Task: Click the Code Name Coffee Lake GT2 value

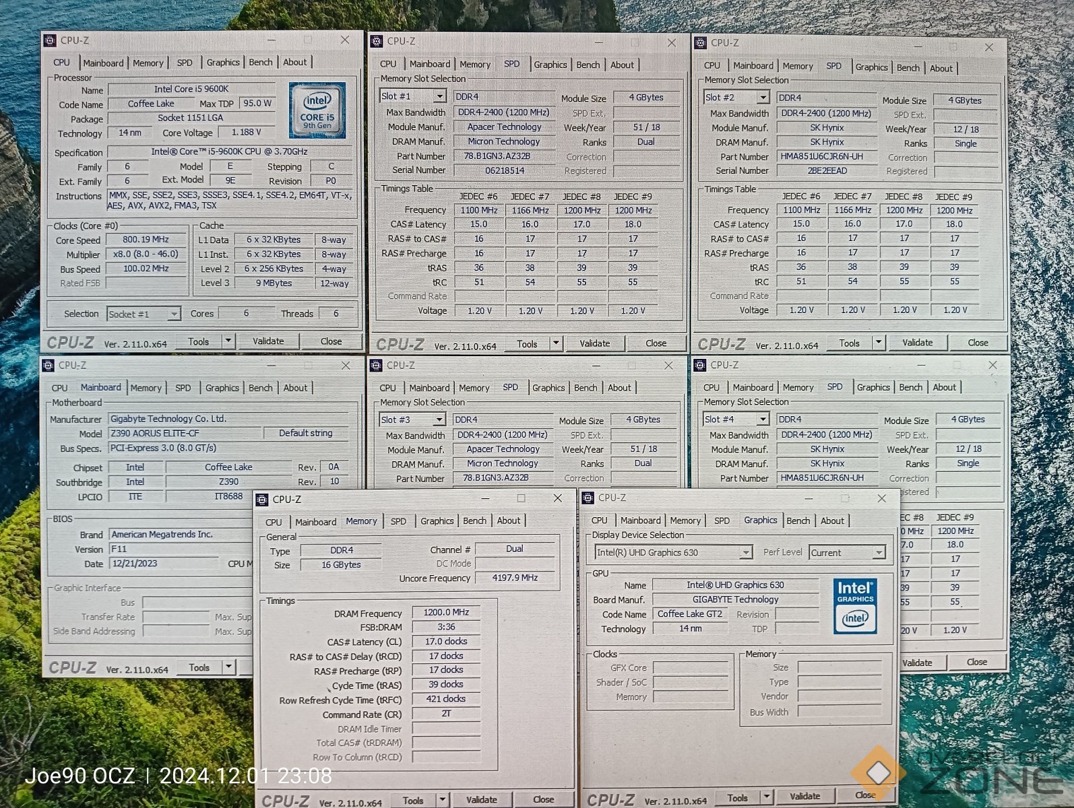Action: 690,614
